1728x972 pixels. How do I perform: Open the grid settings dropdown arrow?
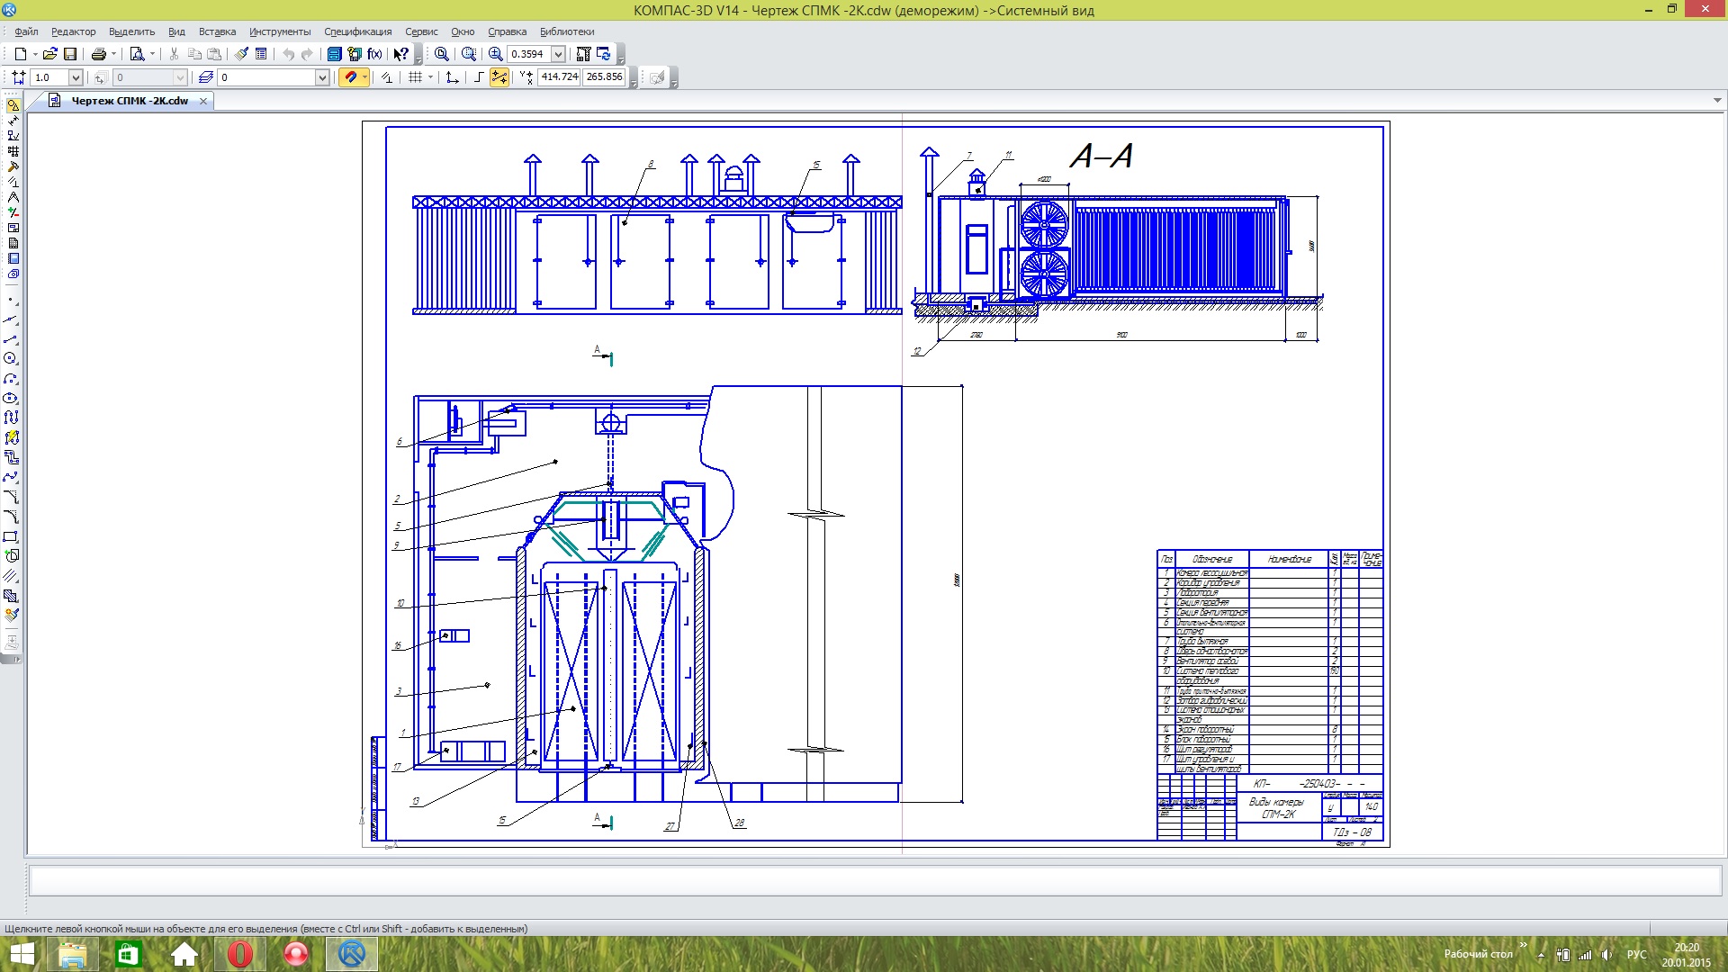(430, 77)
